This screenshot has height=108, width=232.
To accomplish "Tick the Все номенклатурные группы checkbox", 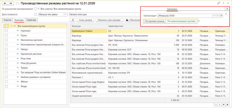I will pyautogui.click(x=6, y=26).
